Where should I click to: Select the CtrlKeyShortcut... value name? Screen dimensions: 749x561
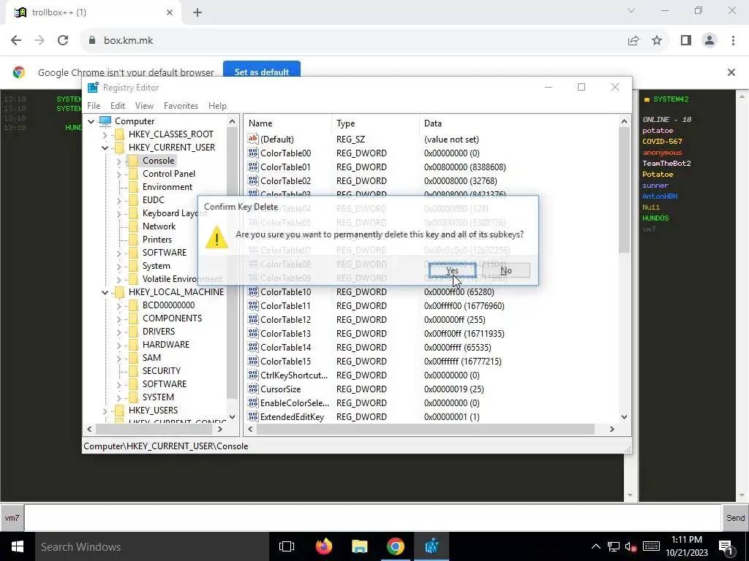tap(294, 375)
